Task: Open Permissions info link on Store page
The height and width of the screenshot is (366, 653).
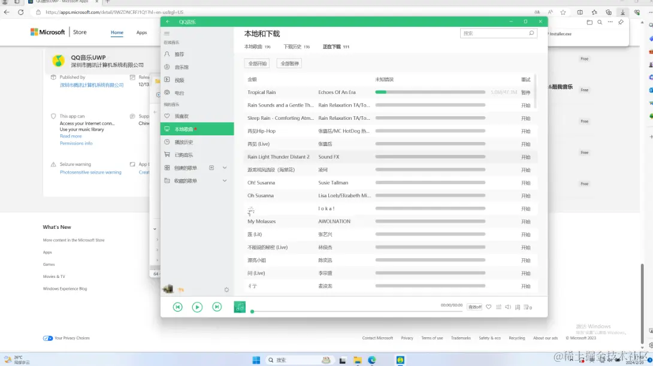Action: [76, 143]
